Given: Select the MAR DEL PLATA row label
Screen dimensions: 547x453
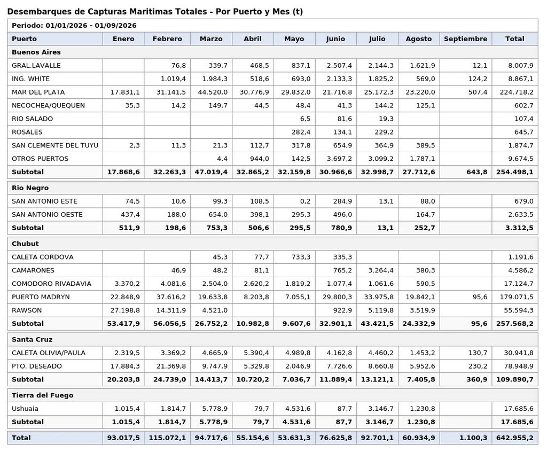Looking at the screenshot, I should 38,92.
